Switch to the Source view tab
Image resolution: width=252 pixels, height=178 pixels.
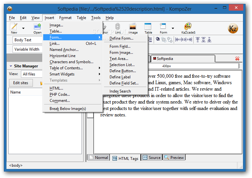(152, 157)
